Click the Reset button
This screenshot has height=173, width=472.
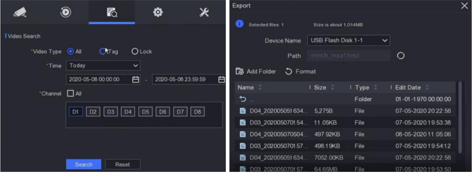[123, 164]
